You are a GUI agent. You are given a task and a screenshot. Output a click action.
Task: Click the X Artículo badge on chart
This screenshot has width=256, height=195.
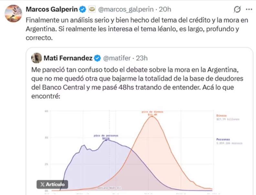52,184
